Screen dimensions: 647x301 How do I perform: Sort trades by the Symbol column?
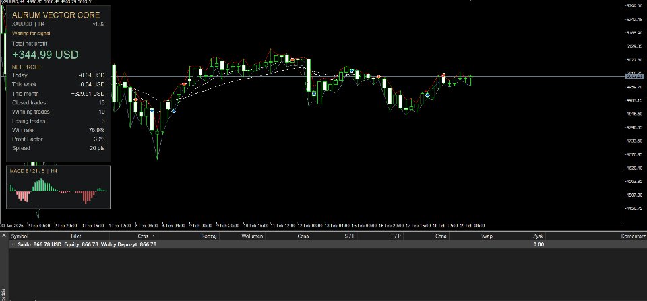pyautogui.click(x=20, y=236)
